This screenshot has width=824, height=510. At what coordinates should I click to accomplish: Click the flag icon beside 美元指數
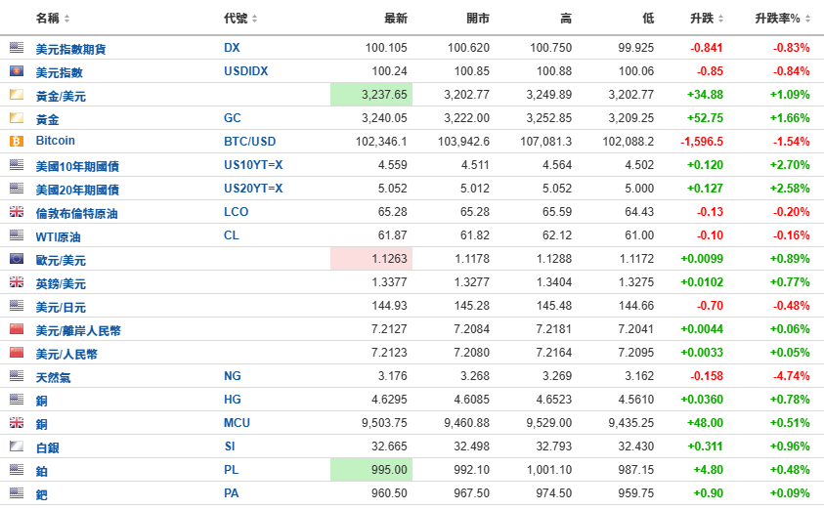pyautogui.click(x=17, y=71)
